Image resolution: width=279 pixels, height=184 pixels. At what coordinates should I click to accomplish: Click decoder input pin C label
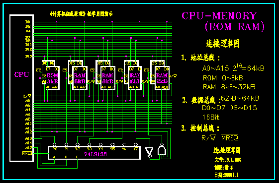coord(77,157)
